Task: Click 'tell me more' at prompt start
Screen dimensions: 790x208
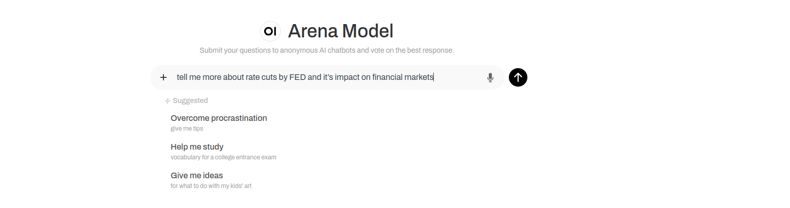Action: click(x=199, y=77)
